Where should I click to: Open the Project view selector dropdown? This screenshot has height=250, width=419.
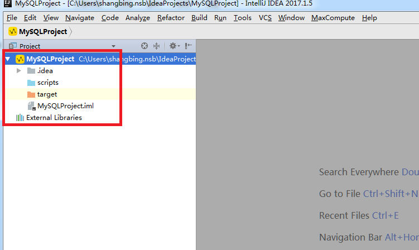113,46
